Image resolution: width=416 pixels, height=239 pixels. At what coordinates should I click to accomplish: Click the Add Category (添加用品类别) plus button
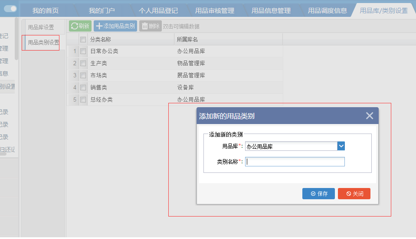pyautogui.click(x=115, y=26)
